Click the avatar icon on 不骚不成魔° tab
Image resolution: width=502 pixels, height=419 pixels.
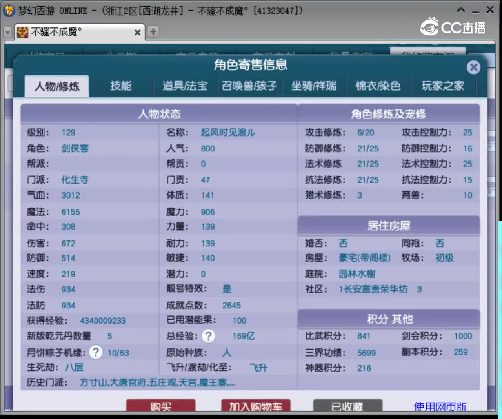[22, 32]
